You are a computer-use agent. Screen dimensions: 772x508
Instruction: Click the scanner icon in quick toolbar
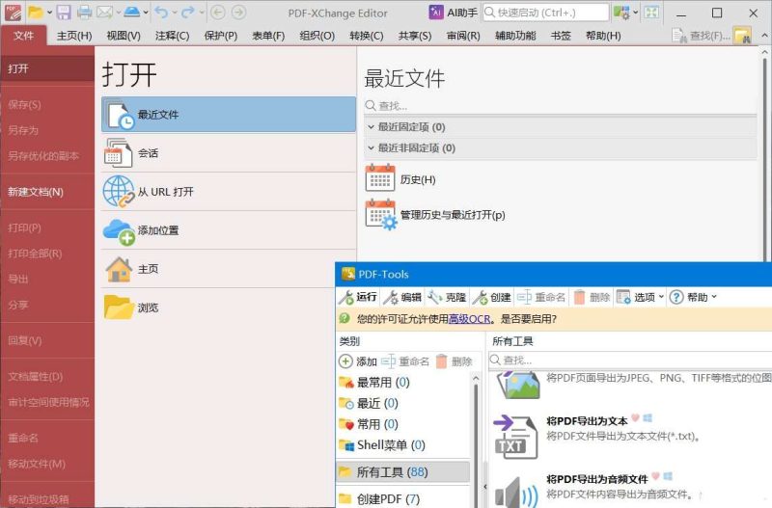coord(132,12)
